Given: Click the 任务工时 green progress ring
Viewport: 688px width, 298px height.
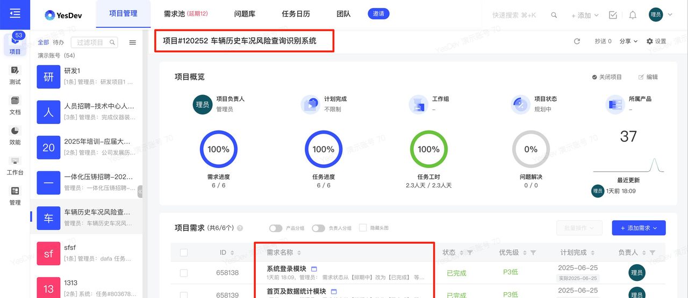Looking at the screenshot, I should point(428,149).
